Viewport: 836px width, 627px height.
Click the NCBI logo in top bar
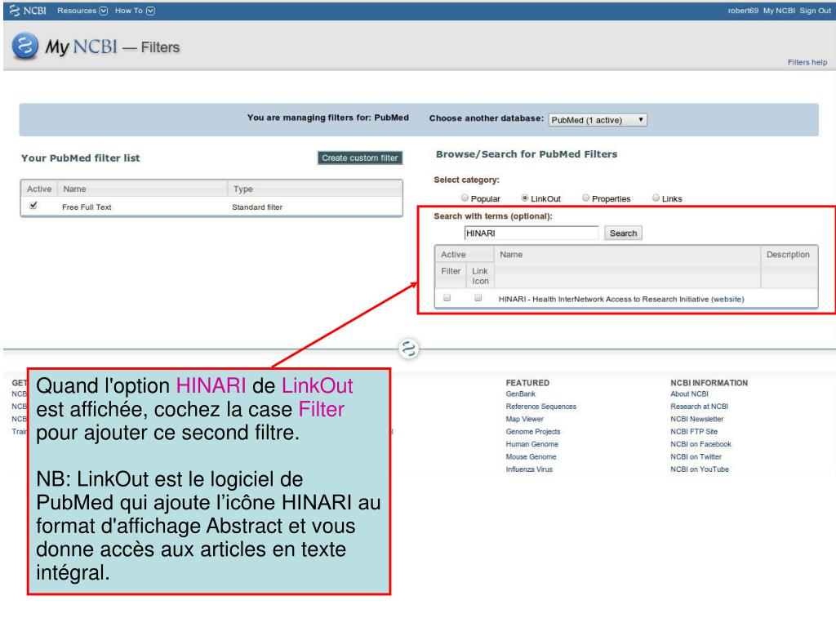(x=28, y=11)
